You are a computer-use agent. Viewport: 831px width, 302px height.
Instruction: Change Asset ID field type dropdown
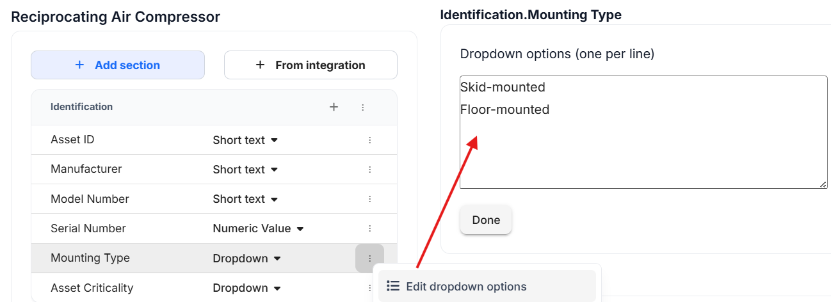pyautogui.click(x=245, y=140)
